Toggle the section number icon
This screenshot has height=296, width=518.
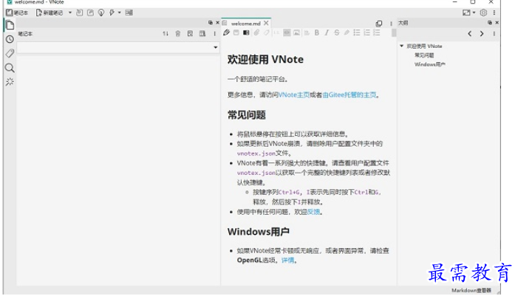tap(276, 32)
